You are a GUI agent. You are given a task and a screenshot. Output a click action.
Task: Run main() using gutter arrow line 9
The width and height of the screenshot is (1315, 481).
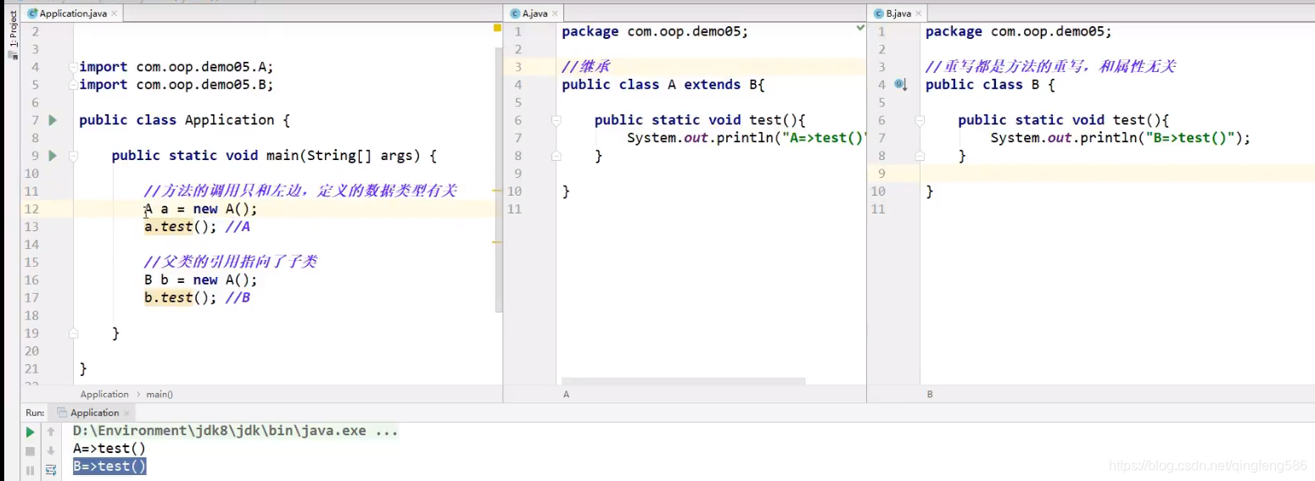(x=53, y=156)
